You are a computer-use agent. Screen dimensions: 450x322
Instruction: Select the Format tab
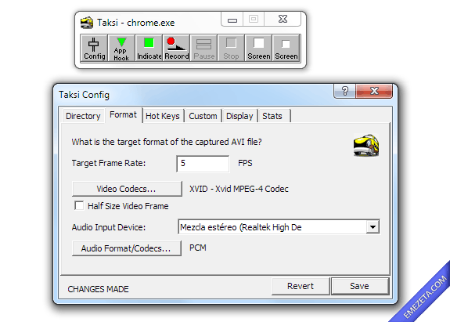(123, 115)
